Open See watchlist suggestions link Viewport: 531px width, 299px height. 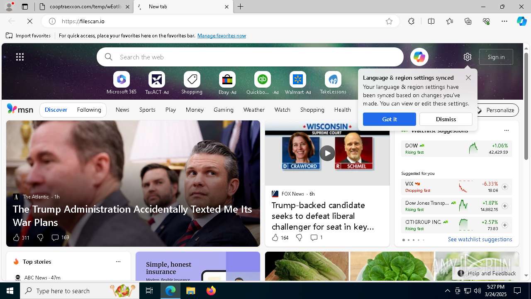click(480, 239)
